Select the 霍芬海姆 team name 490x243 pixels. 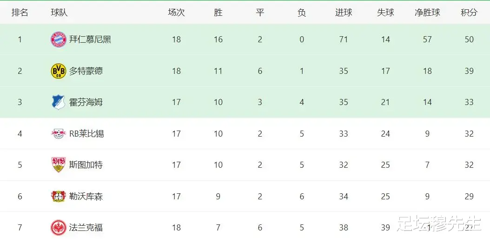pyautogui.click(x=86, y=102)
